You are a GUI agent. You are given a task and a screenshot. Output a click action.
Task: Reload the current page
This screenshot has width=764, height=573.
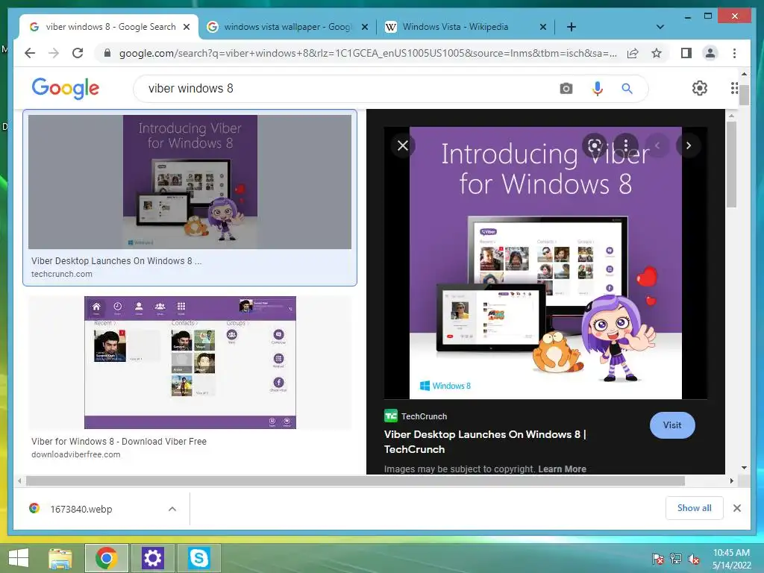click(78, 53)
